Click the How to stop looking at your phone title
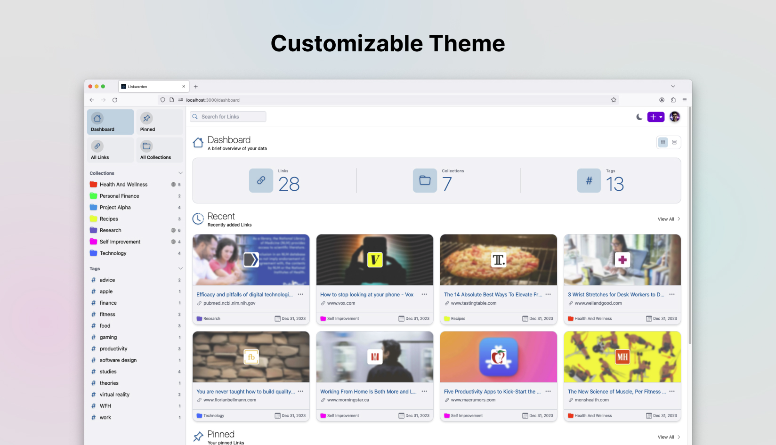 click(367, 295)
